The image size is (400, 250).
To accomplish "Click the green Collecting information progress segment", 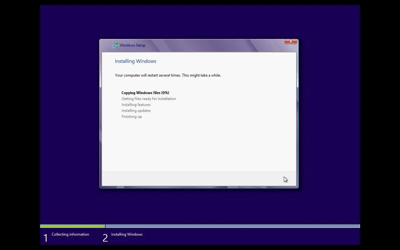I will (x=72, y=226).
